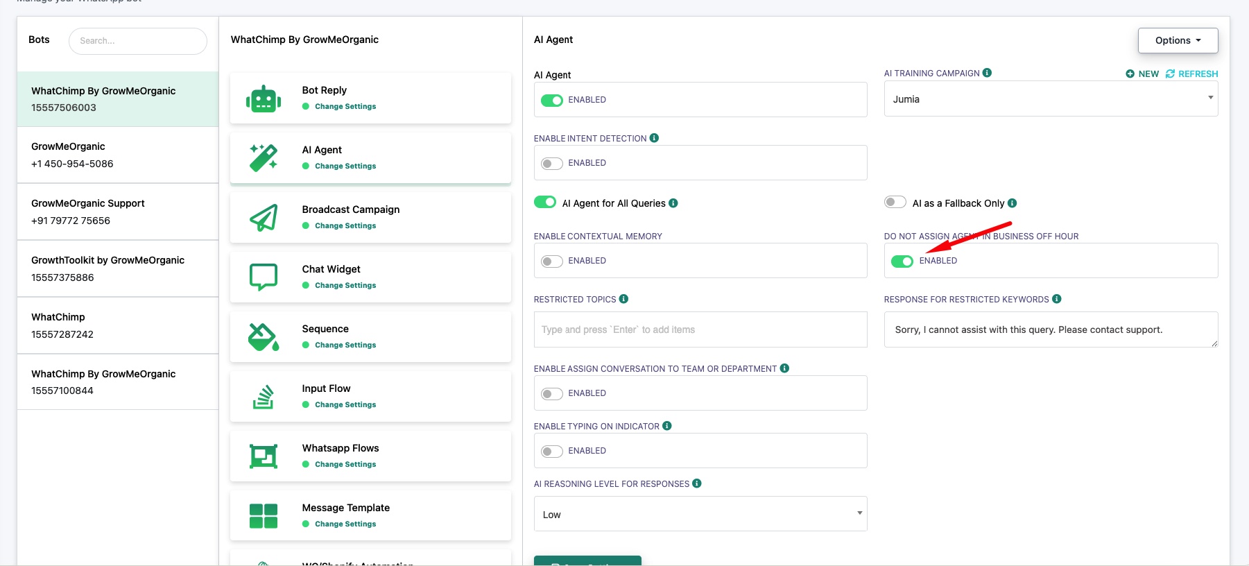Click info icon beside Response for Restricted Keywords
1249x566 pixels.
(x=1056, y=299)
